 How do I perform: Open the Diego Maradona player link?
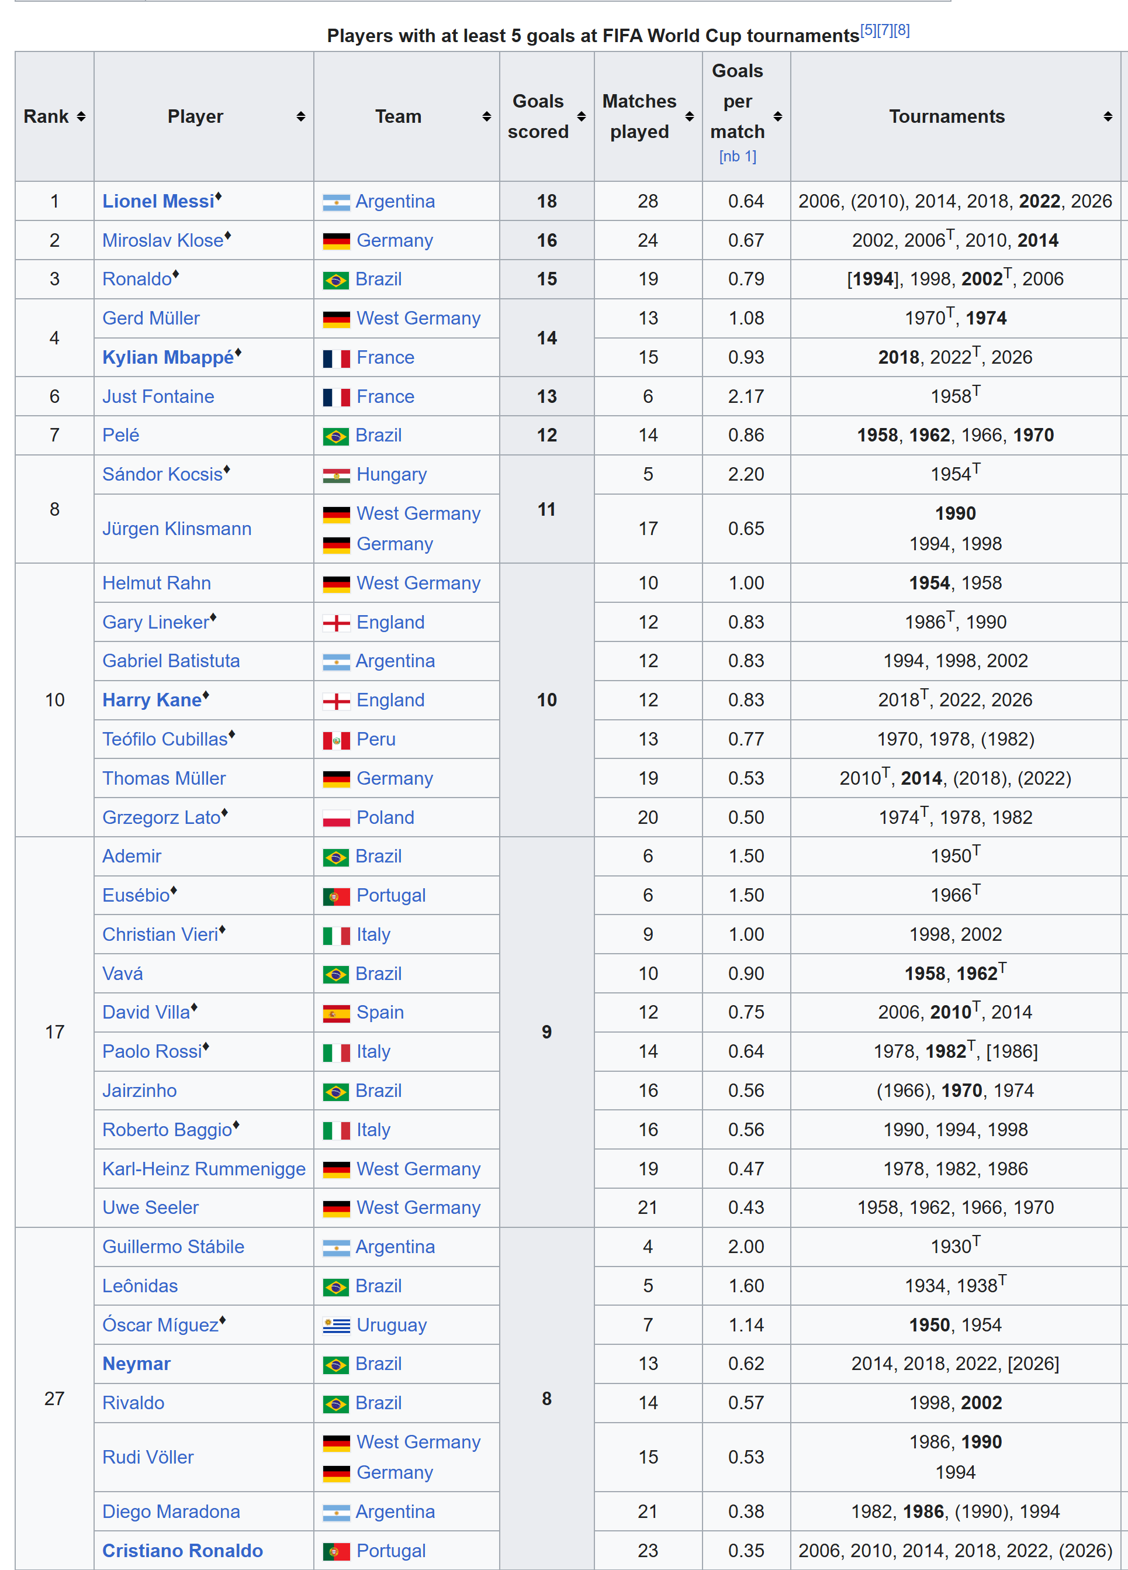tap(172, 1512)
